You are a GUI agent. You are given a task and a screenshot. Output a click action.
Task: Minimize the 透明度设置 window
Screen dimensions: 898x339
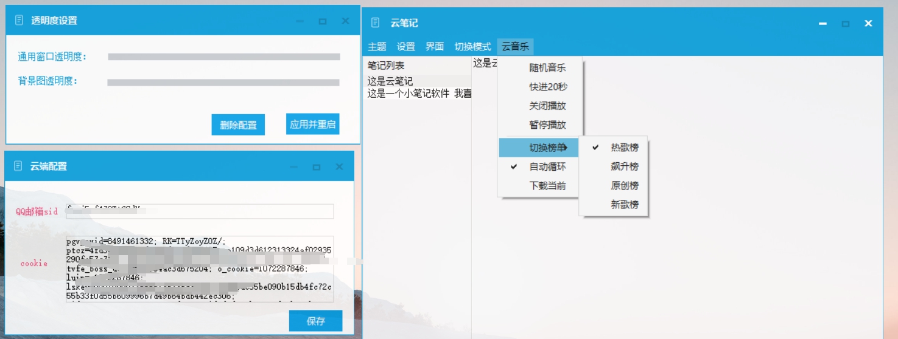tap(300, 21)
